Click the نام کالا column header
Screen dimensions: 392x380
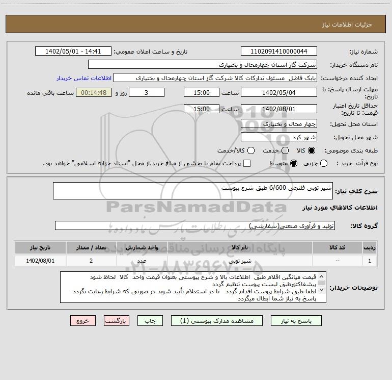pyautogui.click(x=240, y=247)
